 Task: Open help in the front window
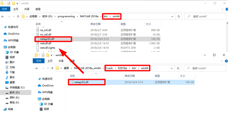tap(226, 61)
